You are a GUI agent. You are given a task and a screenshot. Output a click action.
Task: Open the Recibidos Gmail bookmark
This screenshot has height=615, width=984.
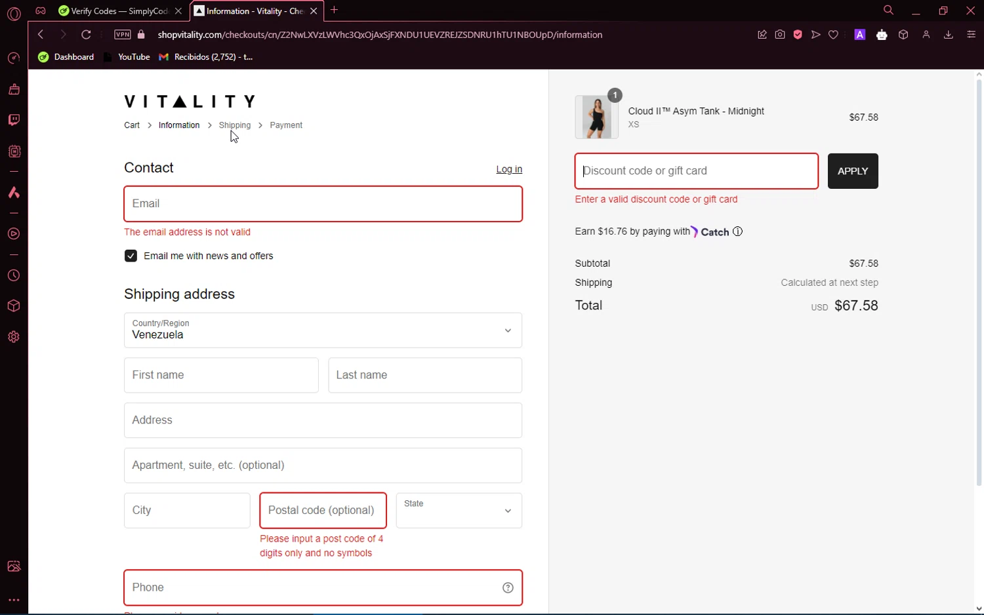(x=206, y=57)
